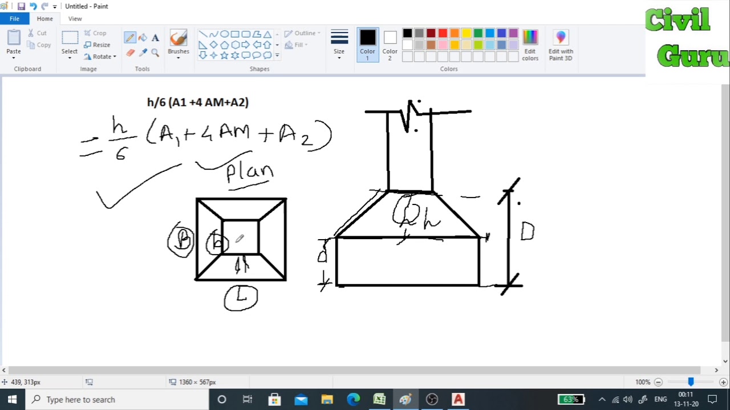Pick the black palette swatch
The width and height of the screenshot is (730, 410).
point(407,34)
